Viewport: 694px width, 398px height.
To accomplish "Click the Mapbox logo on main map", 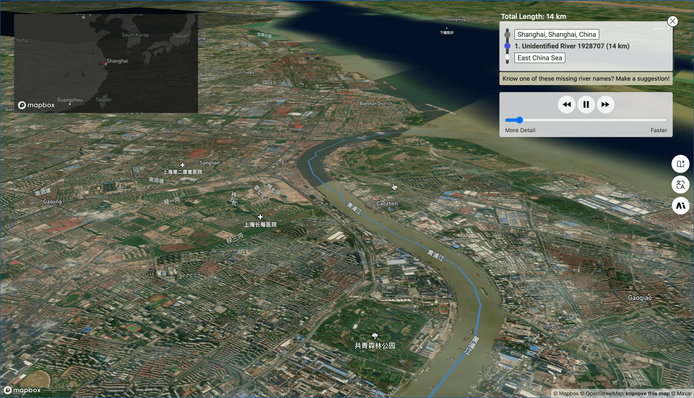I will (22, 390).
